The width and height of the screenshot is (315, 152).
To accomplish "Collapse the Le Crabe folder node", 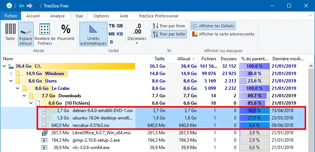I will click(18, 88).
